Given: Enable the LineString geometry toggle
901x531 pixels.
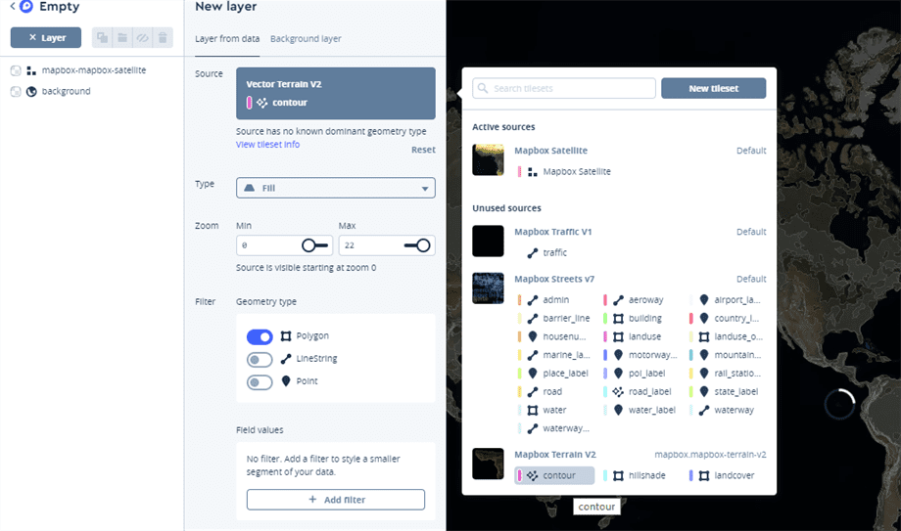Looking at the screenshot, I should (260, 360).
